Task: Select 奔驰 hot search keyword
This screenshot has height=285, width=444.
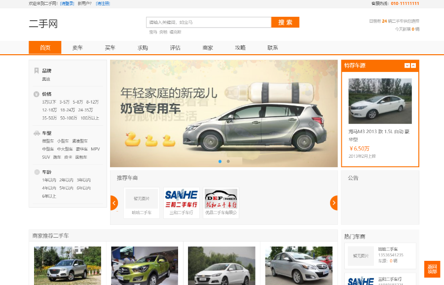Action: 163,32
